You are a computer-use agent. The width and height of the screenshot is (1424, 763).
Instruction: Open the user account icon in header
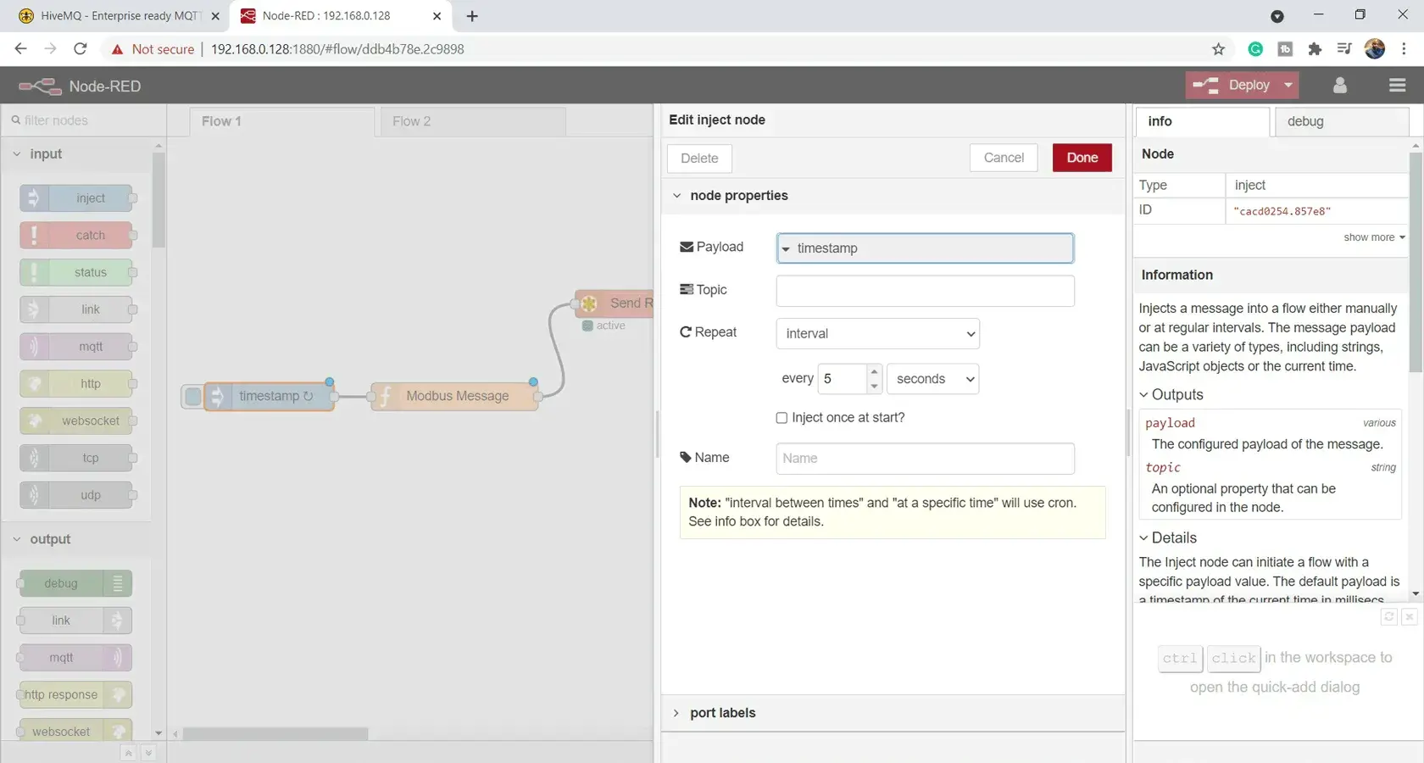pyautogui.click(x=1340, y=86)
